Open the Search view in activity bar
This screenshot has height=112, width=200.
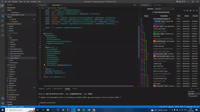point(2,11)
